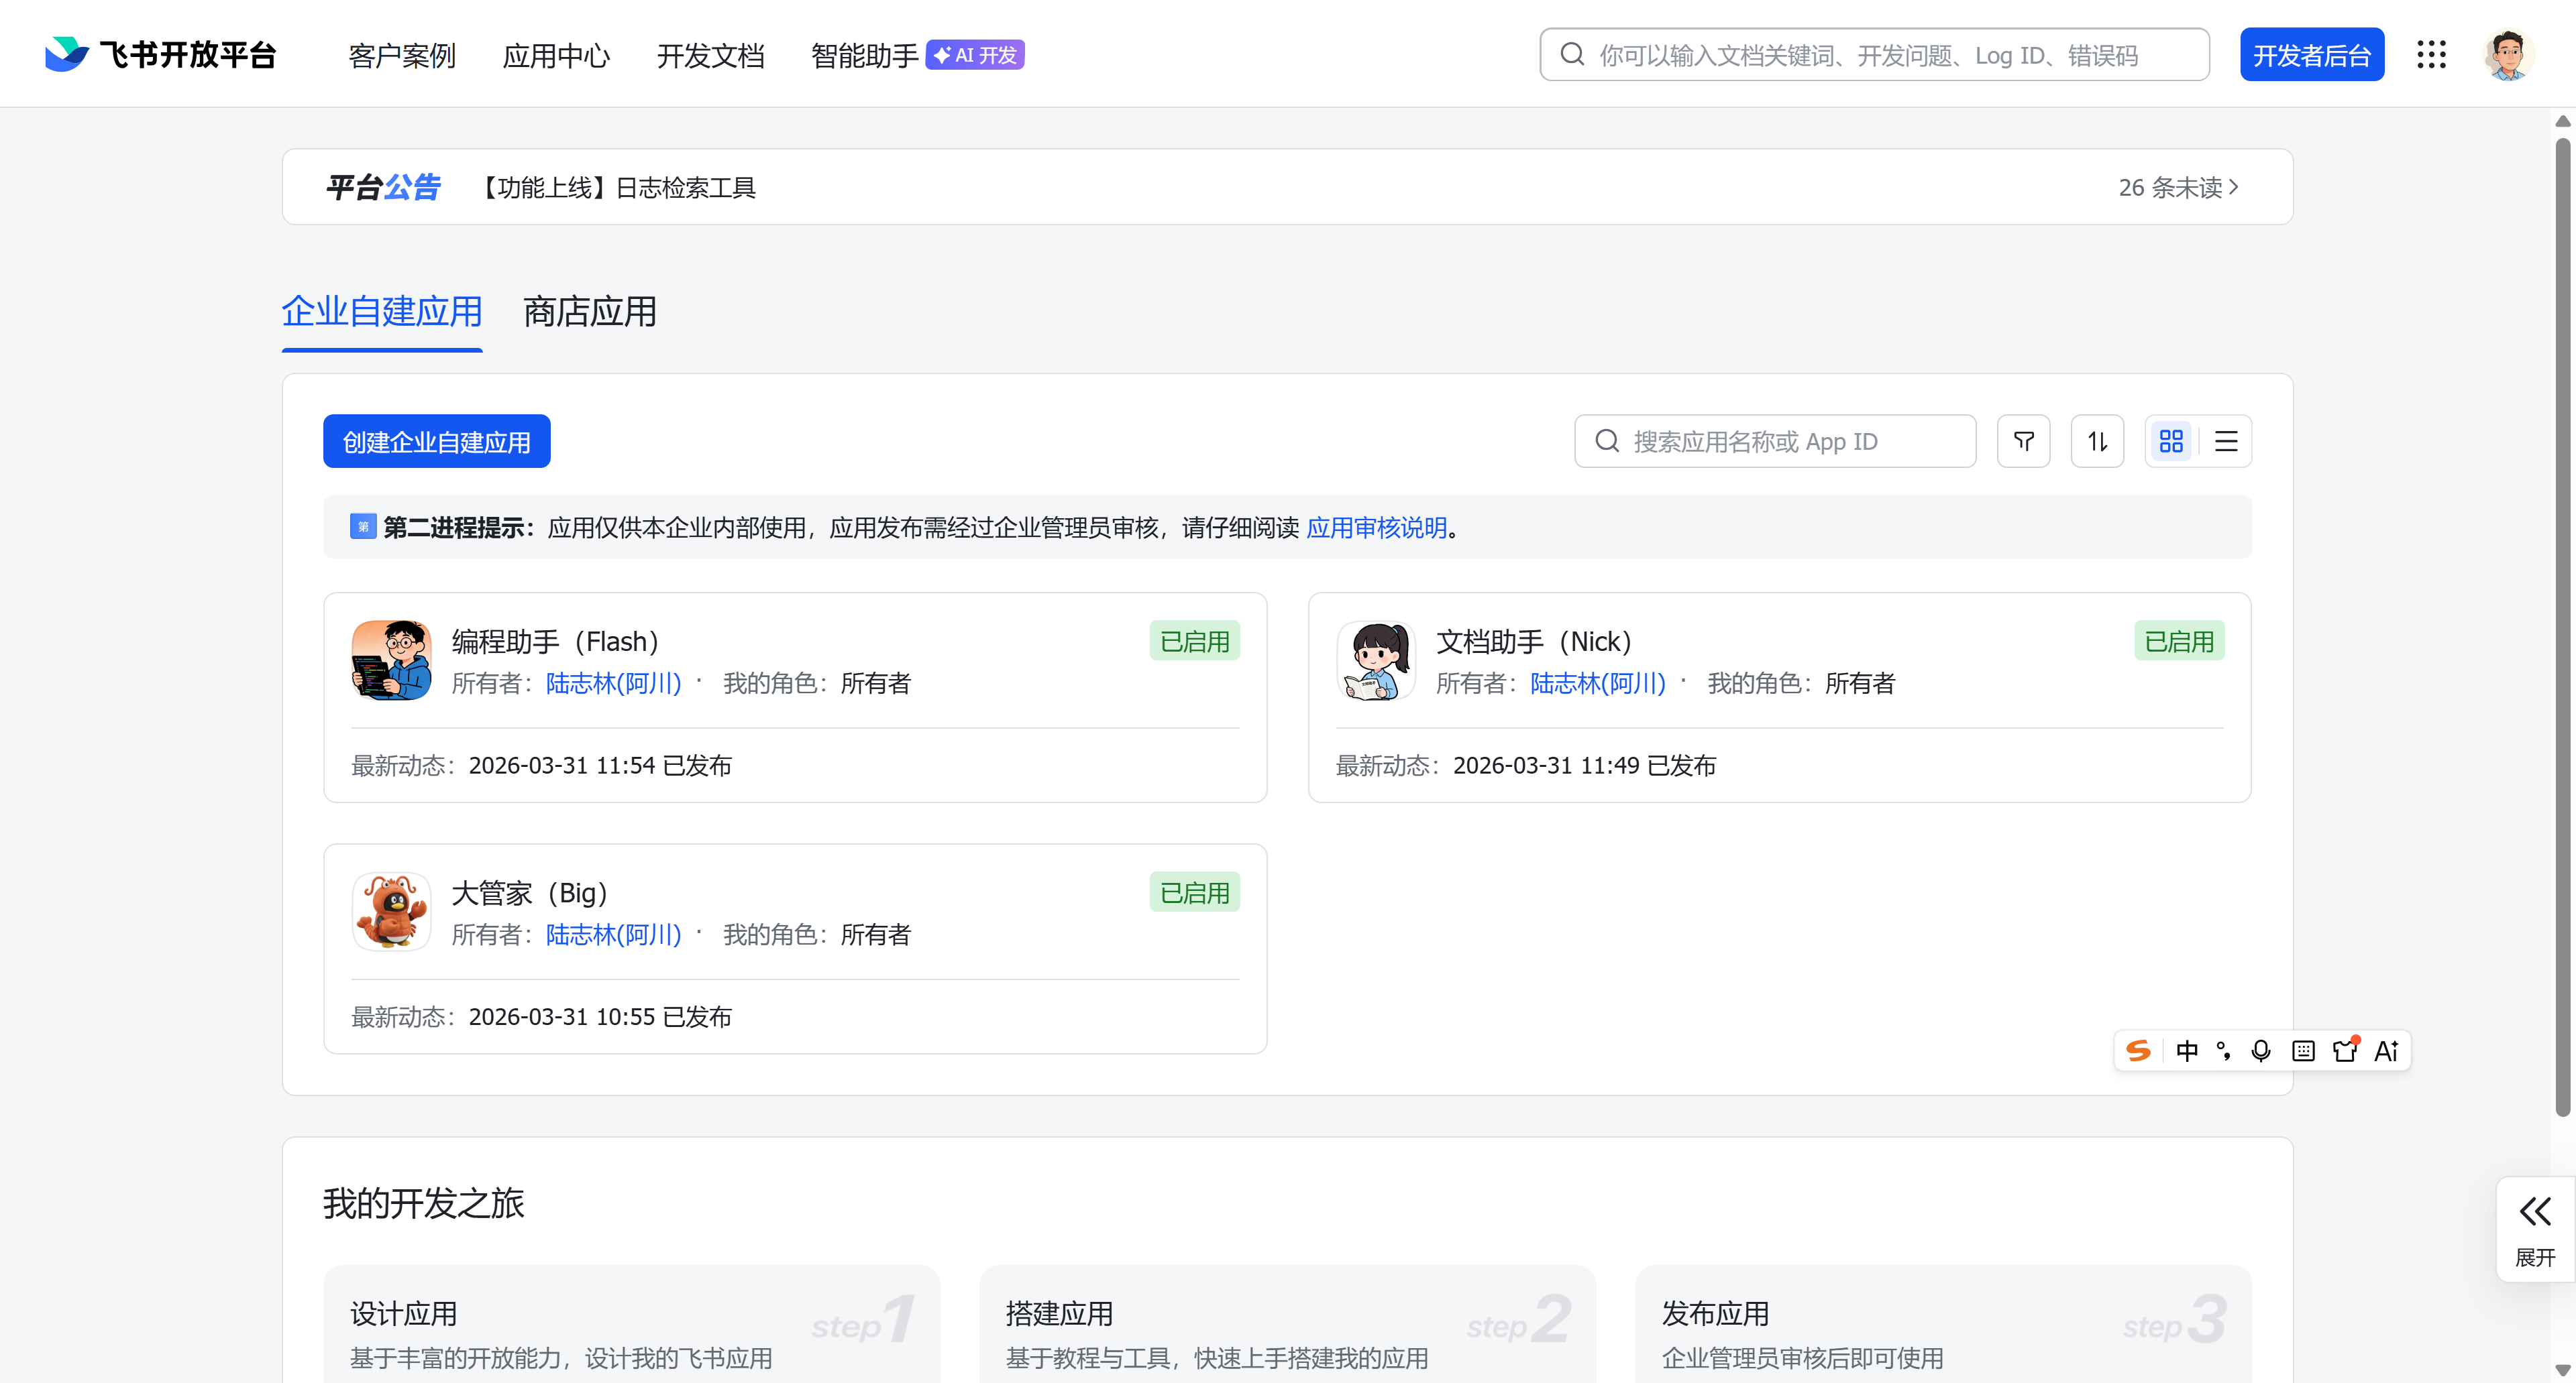The height and width of the screenshot is (1383, 2576).
Task: Open the 【功能上线】日志检索工具 announcement
Action: (616, 187)
